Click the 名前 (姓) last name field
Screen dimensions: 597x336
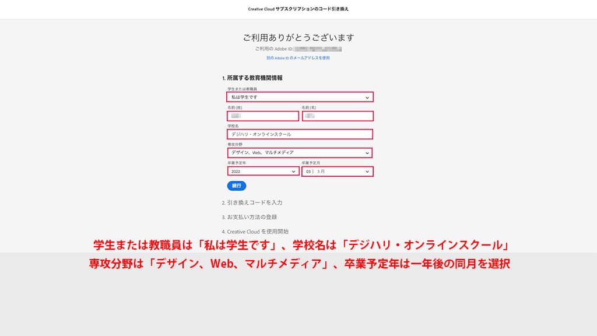click(x=263, y=116)
